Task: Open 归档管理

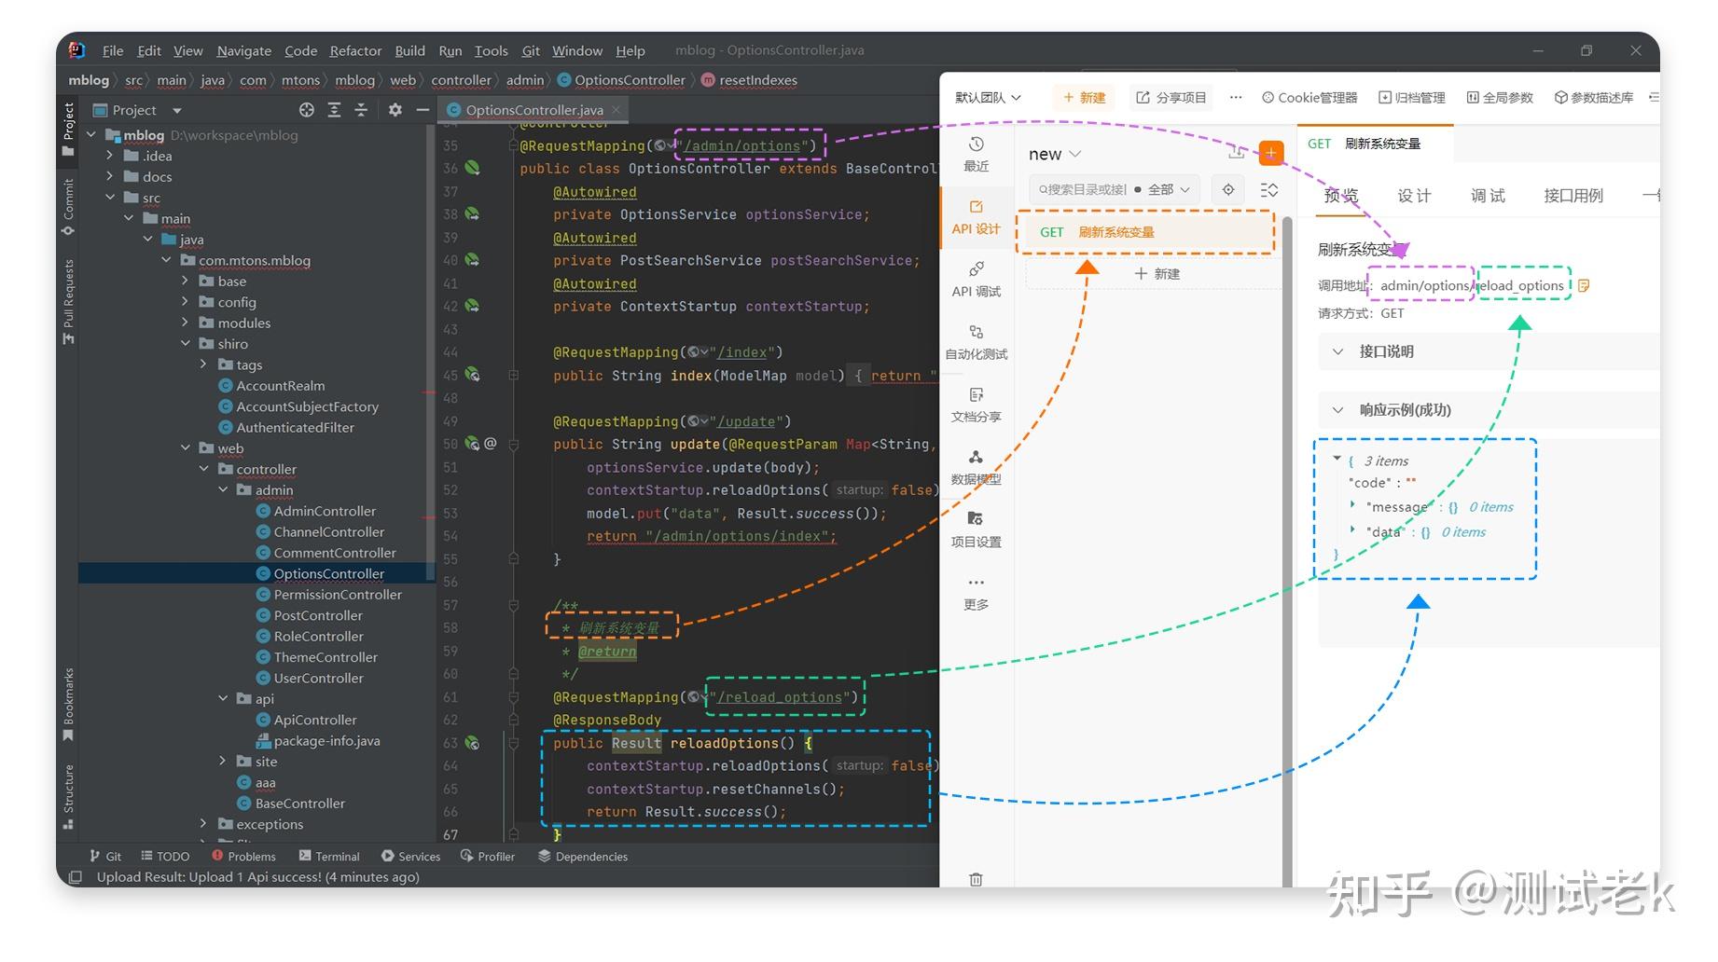Action: pyautogui.click(x=1412, y=97)
